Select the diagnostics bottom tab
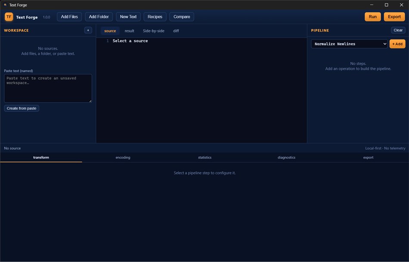This screenshot has width=409, height=262. coord(286,157)
